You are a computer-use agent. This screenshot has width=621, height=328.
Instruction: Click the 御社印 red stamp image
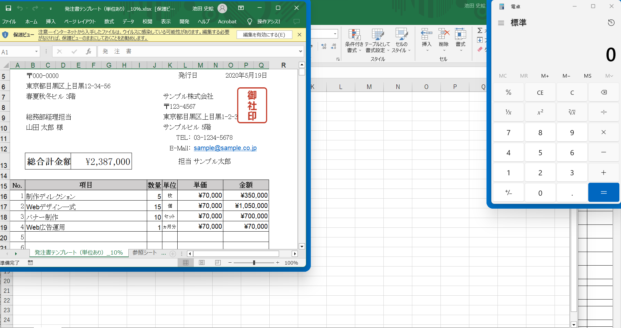coord(252,105)
